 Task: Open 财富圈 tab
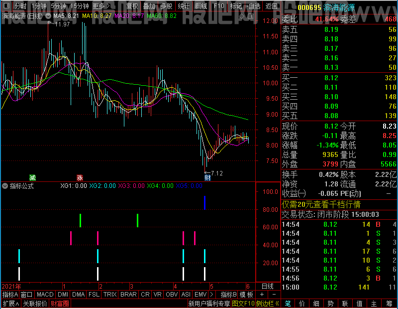[60, 304]
